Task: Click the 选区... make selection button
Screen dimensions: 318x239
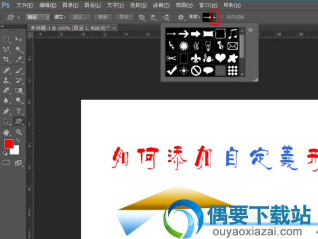Action: 79,17
